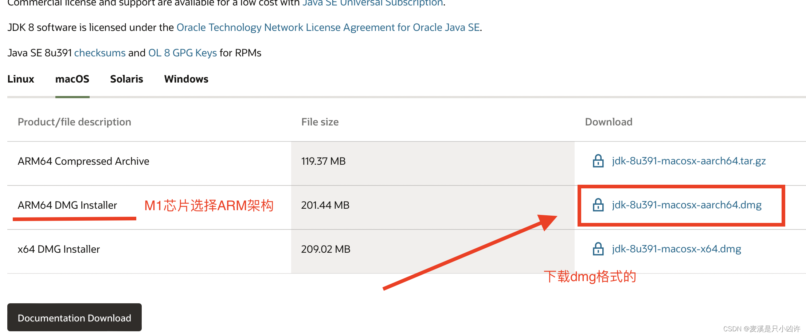The width and height of the screenshot is (806, 336).
Task: Select the x64 DMG Installer row
Action: [59, 249]
